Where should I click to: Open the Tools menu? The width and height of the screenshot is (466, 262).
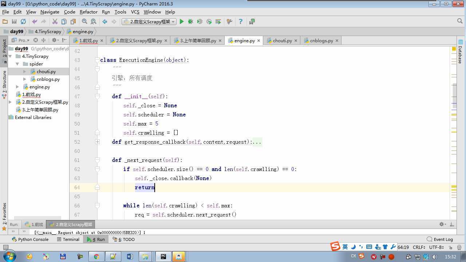pos(120,12)
